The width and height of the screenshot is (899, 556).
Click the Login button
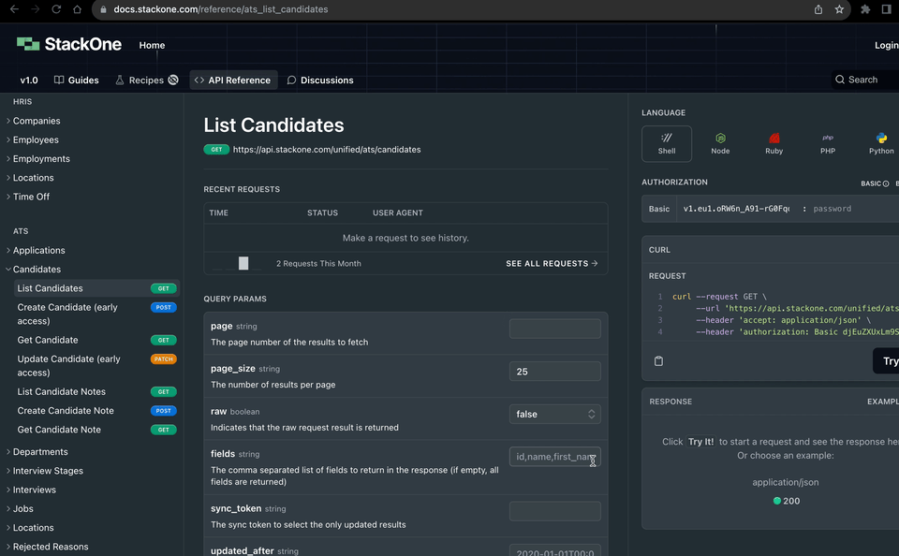click(x=885, y=44)
